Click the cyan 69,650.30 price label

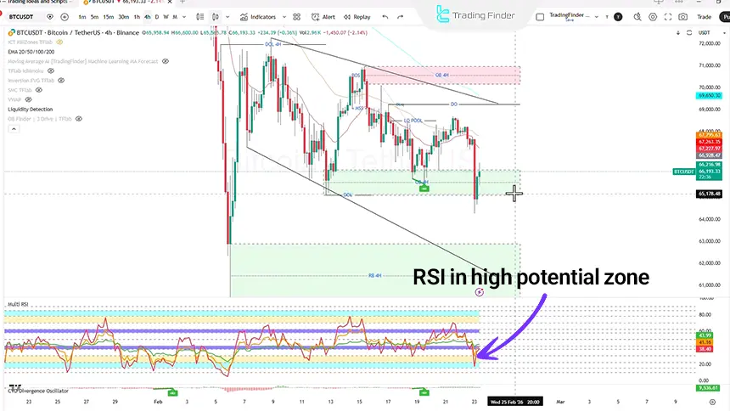[x=709, y=95]
